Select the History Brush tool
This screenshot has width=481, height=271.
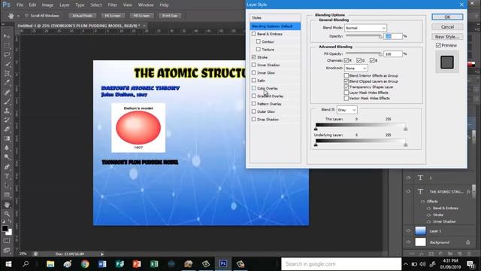point(7,120)
